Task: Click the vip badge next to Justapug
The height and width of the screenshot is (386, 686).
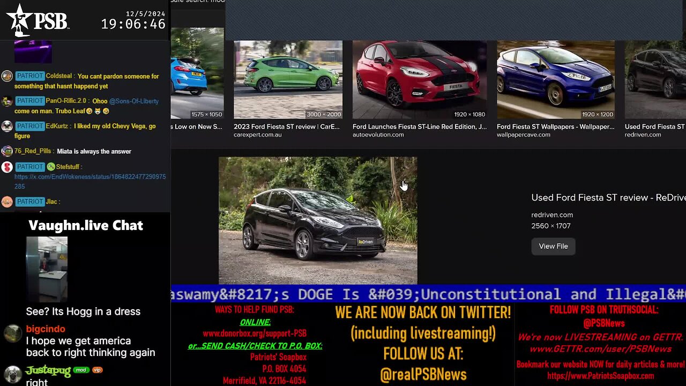Action: [97, 370]
